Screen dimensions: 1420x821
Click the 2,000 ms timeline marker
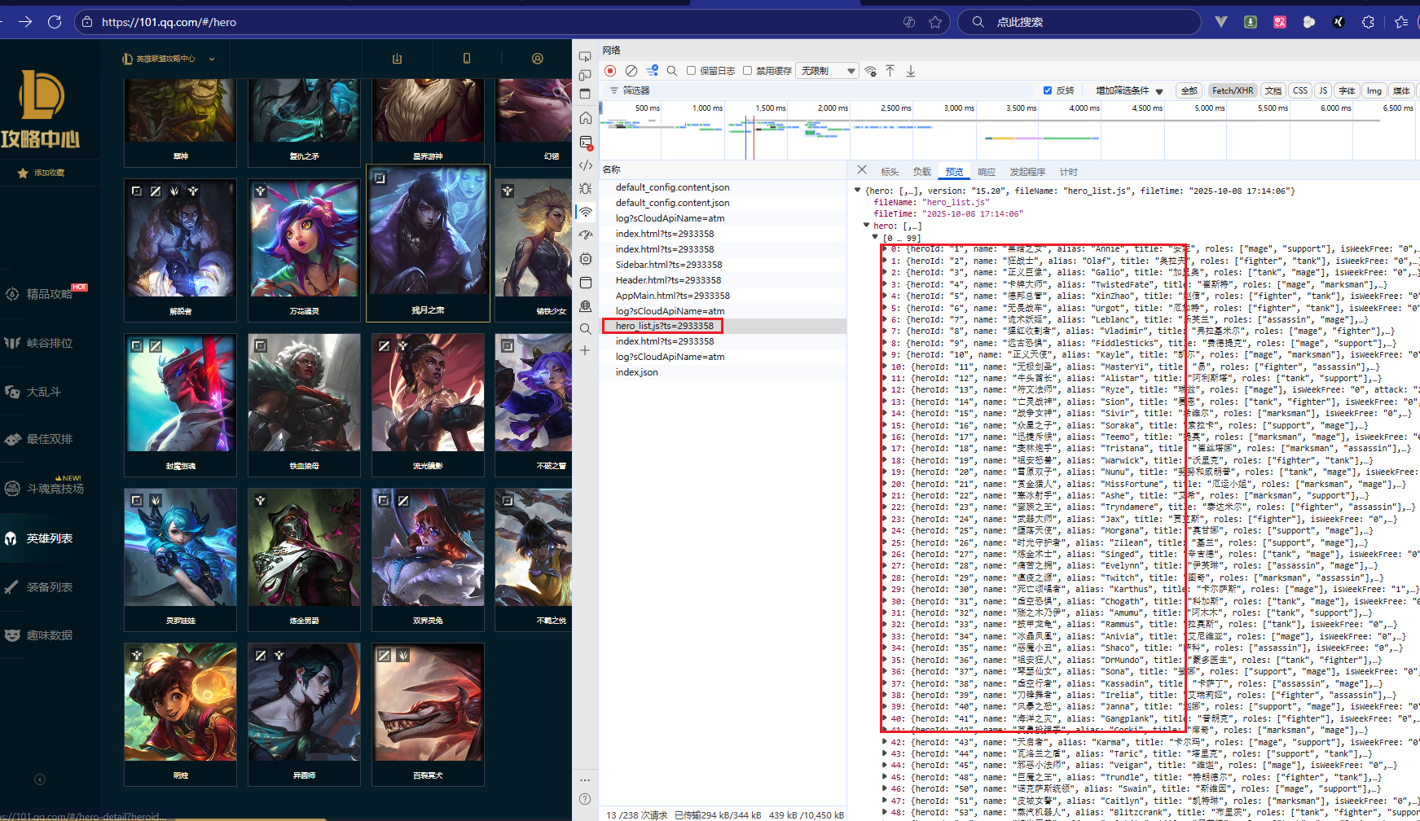click(833, 108)
